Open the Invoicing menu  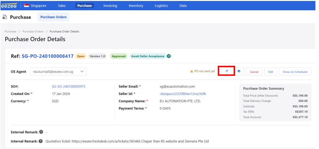point(110,6)
